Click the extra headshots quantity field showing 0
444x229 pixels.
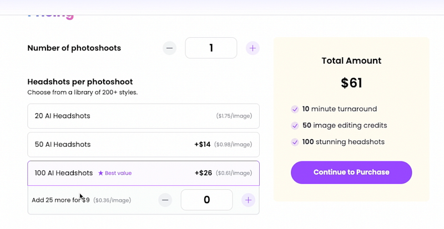point(206,200)
